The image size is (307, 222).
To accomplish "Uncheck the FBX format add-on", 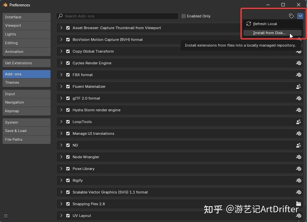I will point(68,75).
